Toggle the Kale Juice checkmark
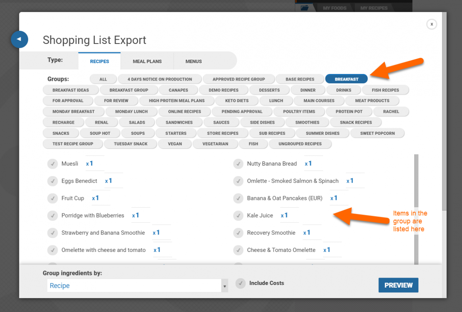 (238, 216)
